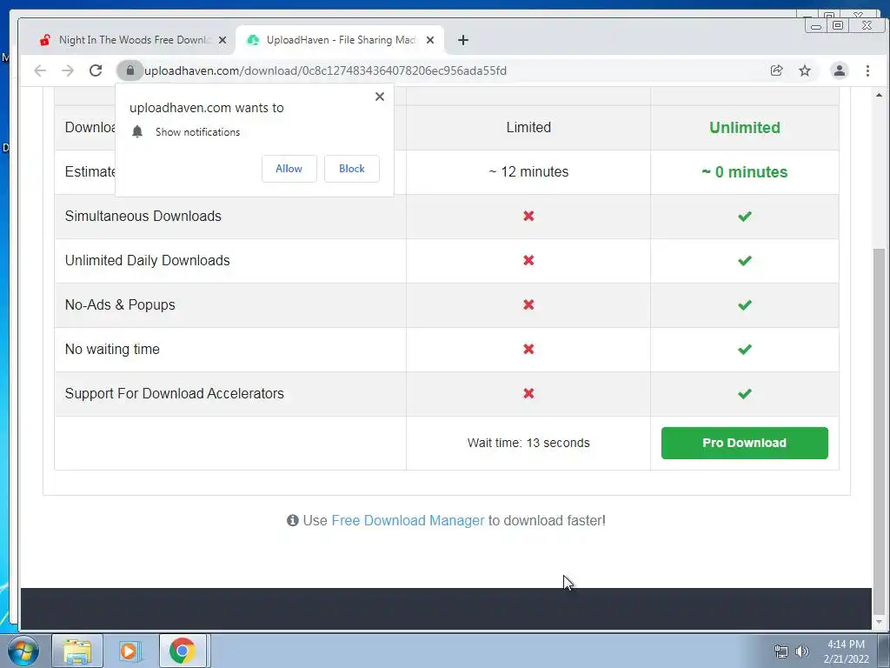This screenshot has height=668, width=890.
Task: Bookmark this page with the star icon
Action: (x=805, y=70)
